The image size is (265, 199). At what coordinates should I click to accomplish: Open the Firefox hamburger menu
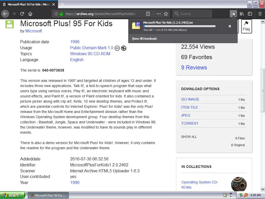pyautogui.click(x=260, y=14)
